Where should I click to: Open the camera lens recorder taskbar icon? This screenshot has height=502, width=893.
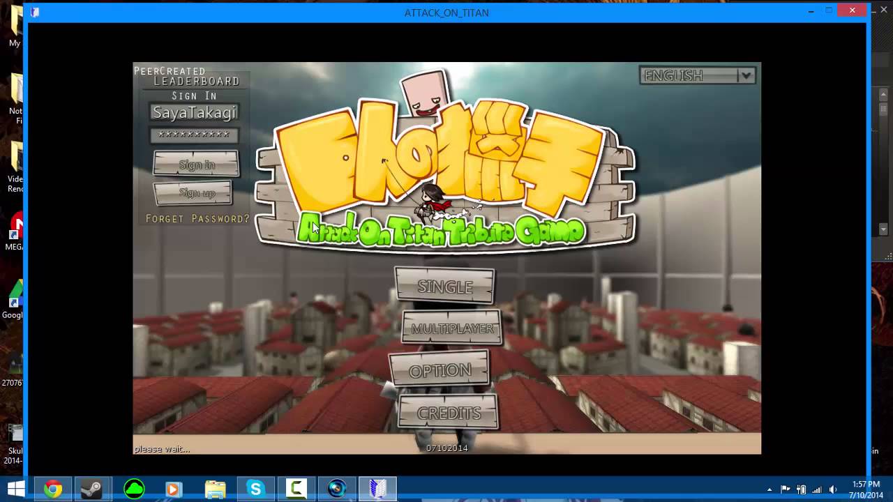[337, 489]
